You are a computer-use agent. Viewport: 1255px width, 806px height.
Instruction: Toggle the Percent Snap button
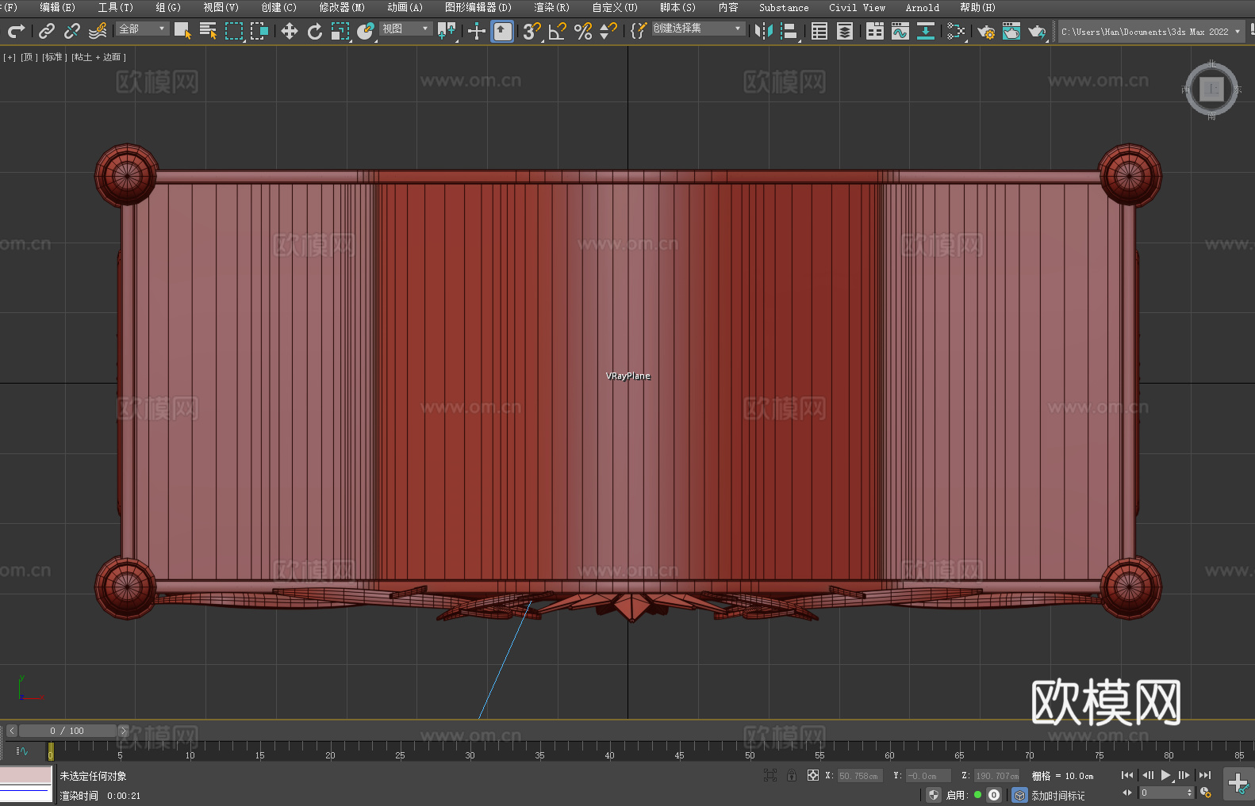(x=583, y=31)
